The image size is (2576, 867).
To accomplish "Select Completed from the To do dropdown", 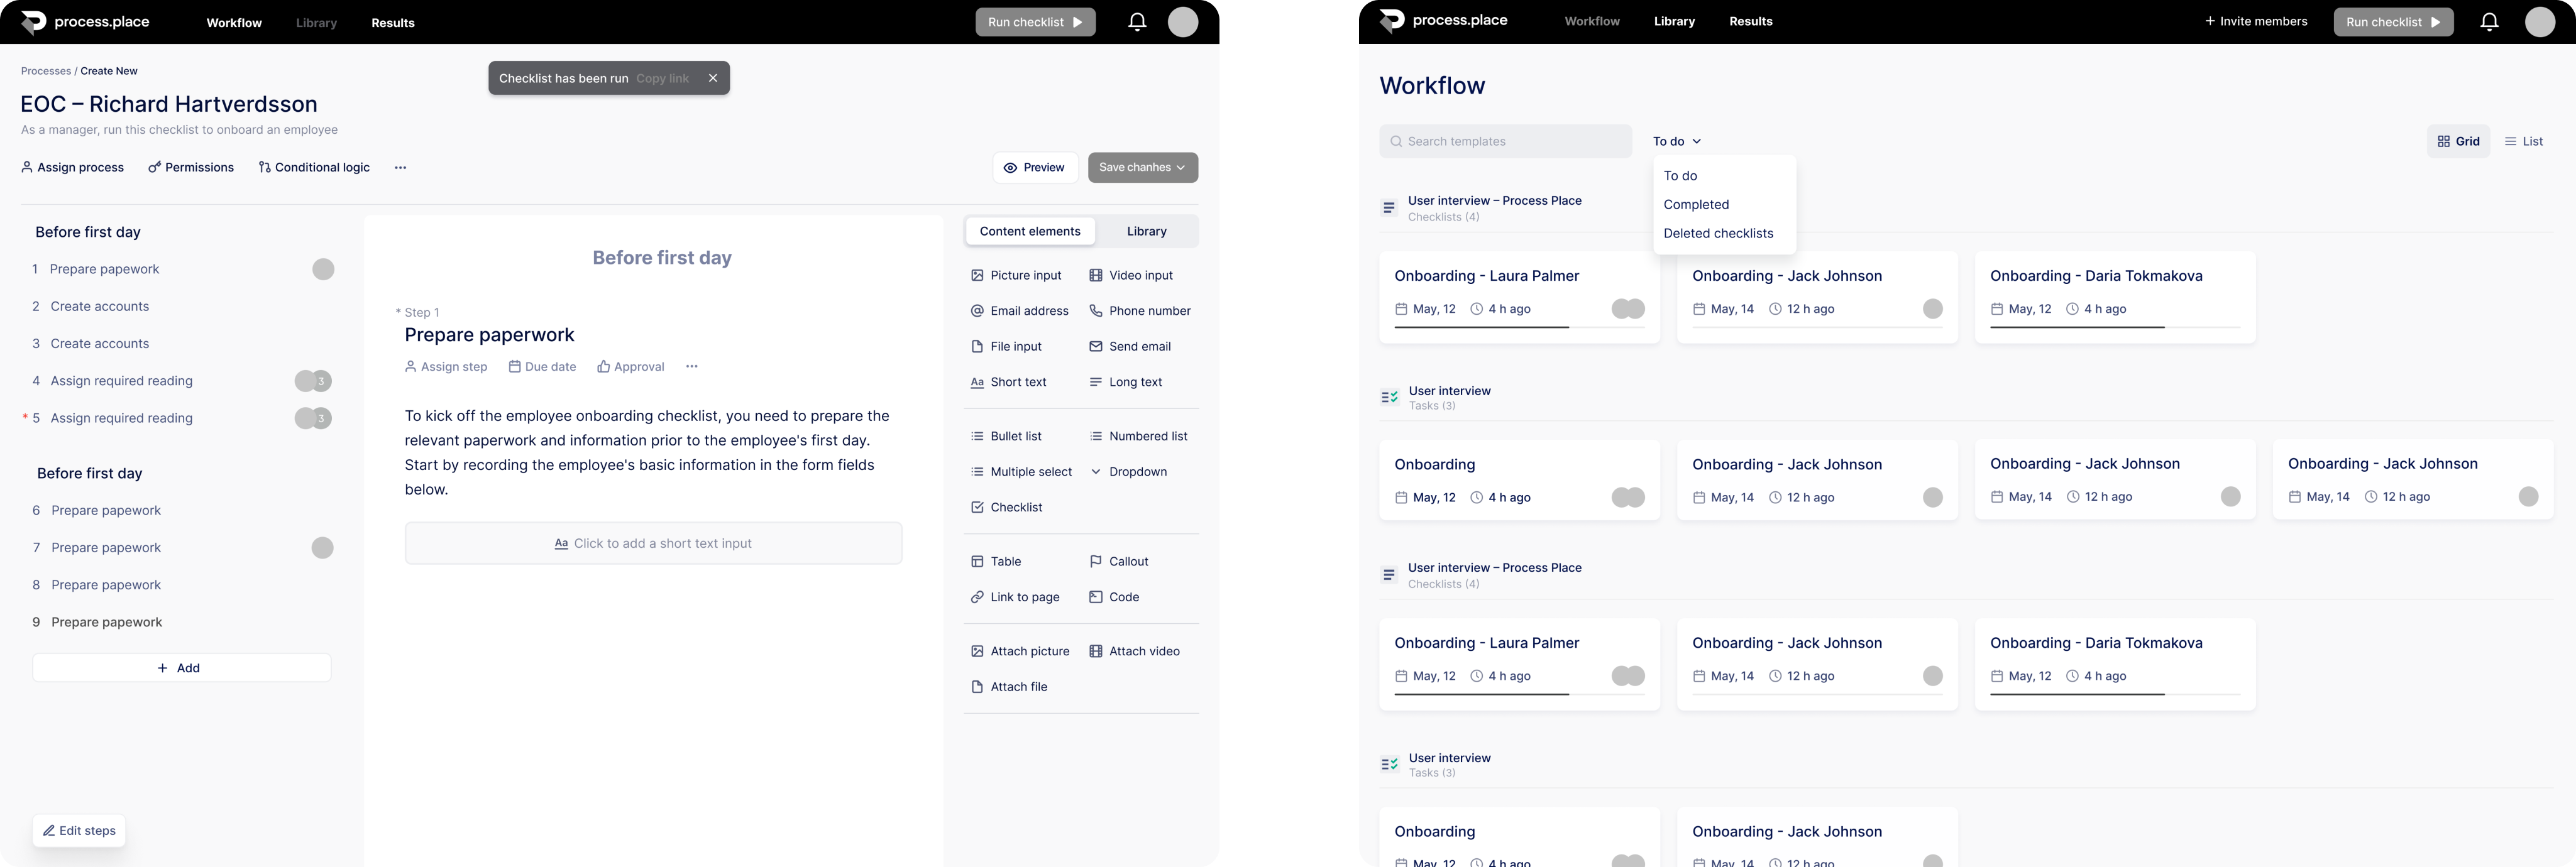I will coord(1697,204).
